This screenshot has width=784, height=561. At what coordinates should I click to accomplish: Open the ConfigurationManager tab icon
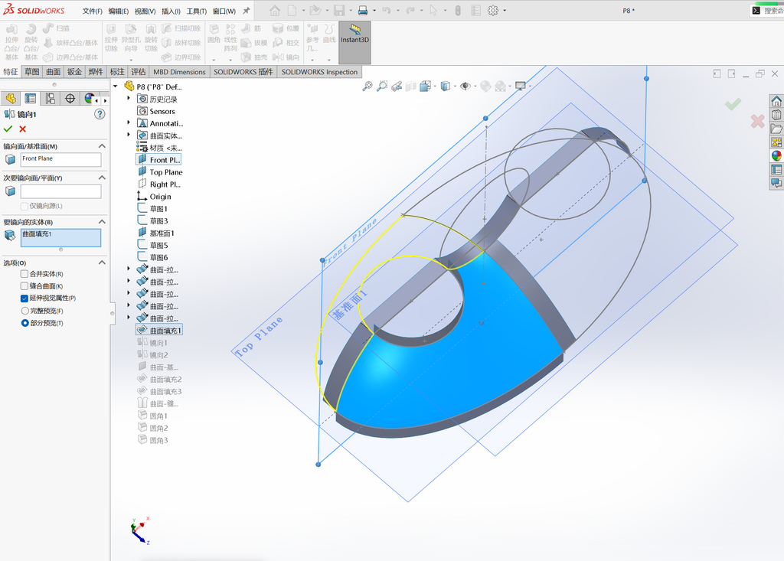(50, 99)
